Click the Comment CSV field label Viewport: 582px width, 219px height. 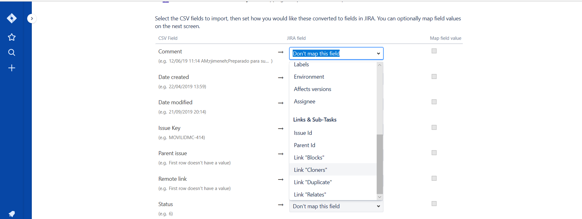170,52
